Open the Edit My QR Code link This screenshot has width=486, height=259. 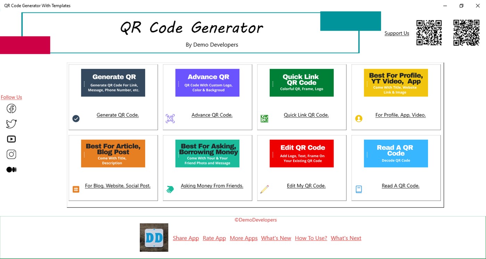tap(306, 186)
